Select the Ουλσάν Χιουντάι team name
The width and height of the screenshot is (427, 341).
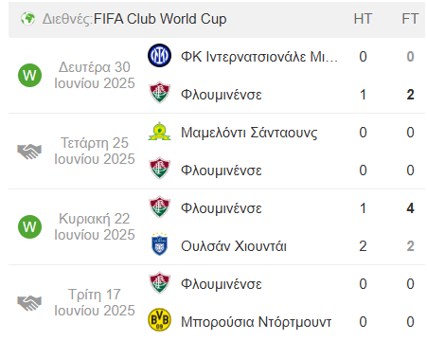234,246
